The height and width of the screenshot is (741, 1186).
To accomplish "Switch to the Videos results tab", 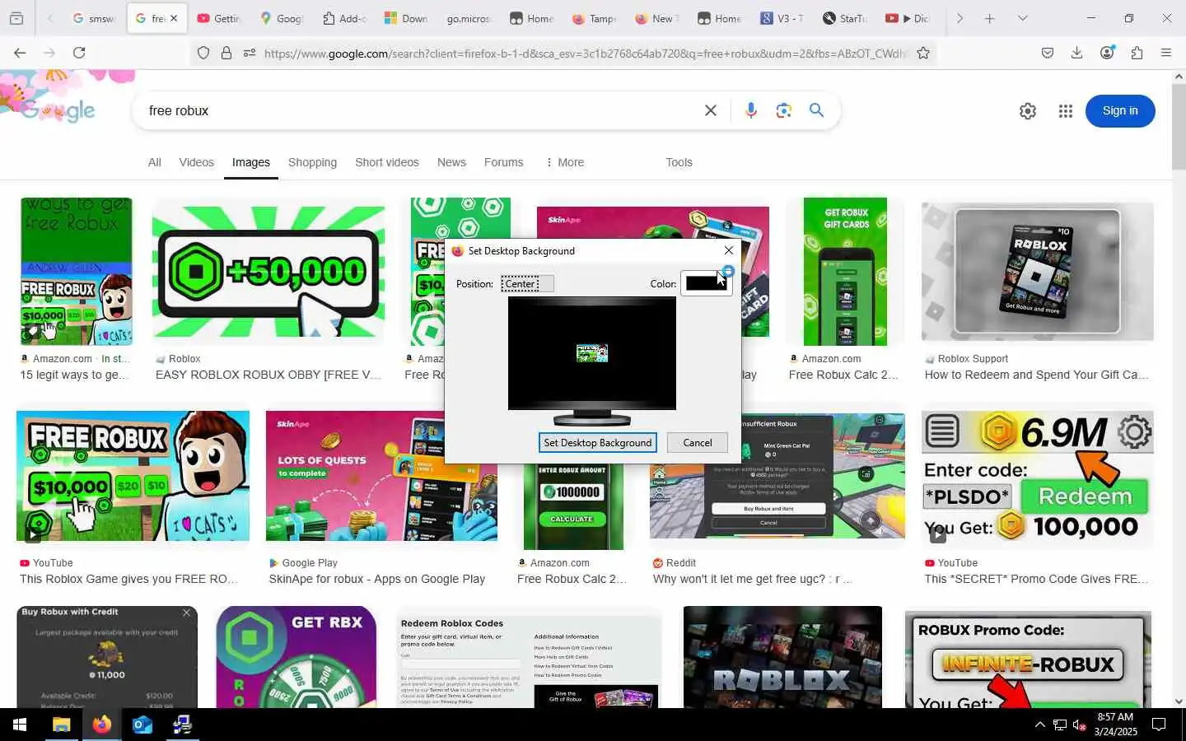I will pos(196,162).
